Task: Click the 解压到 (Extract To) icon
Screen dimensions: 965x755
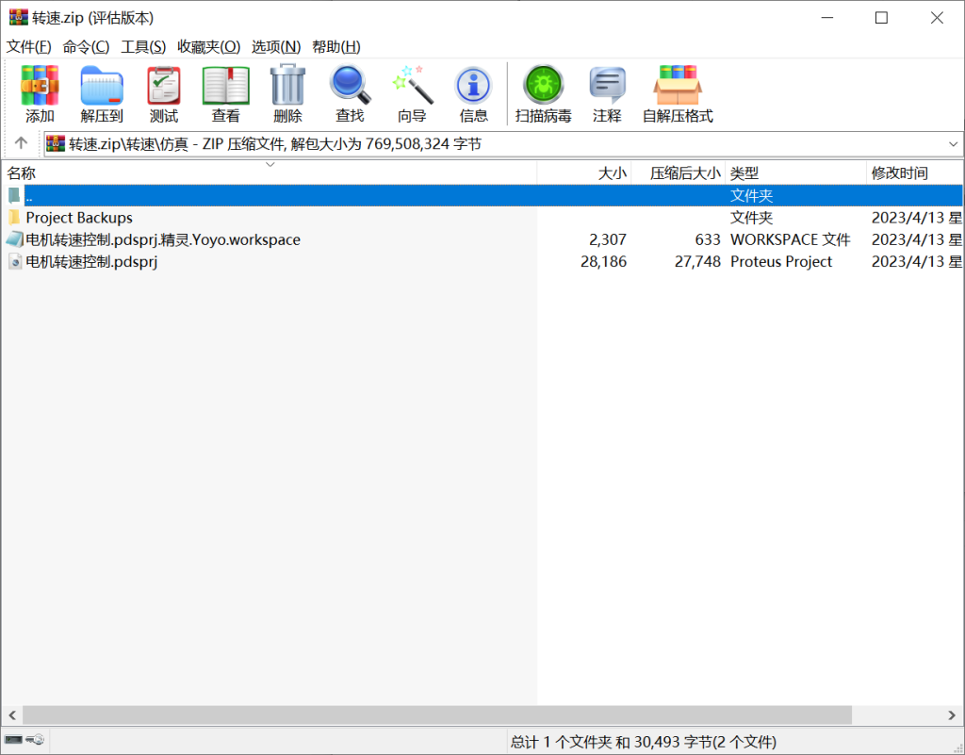Action: (x=102, y=94)
